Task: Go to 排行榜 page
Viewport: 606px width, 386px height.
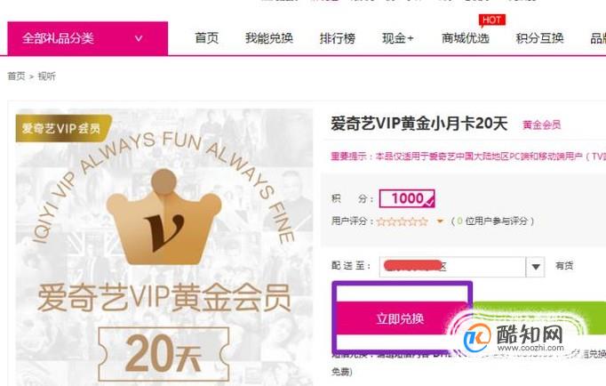Action: [x=338, y=38]
